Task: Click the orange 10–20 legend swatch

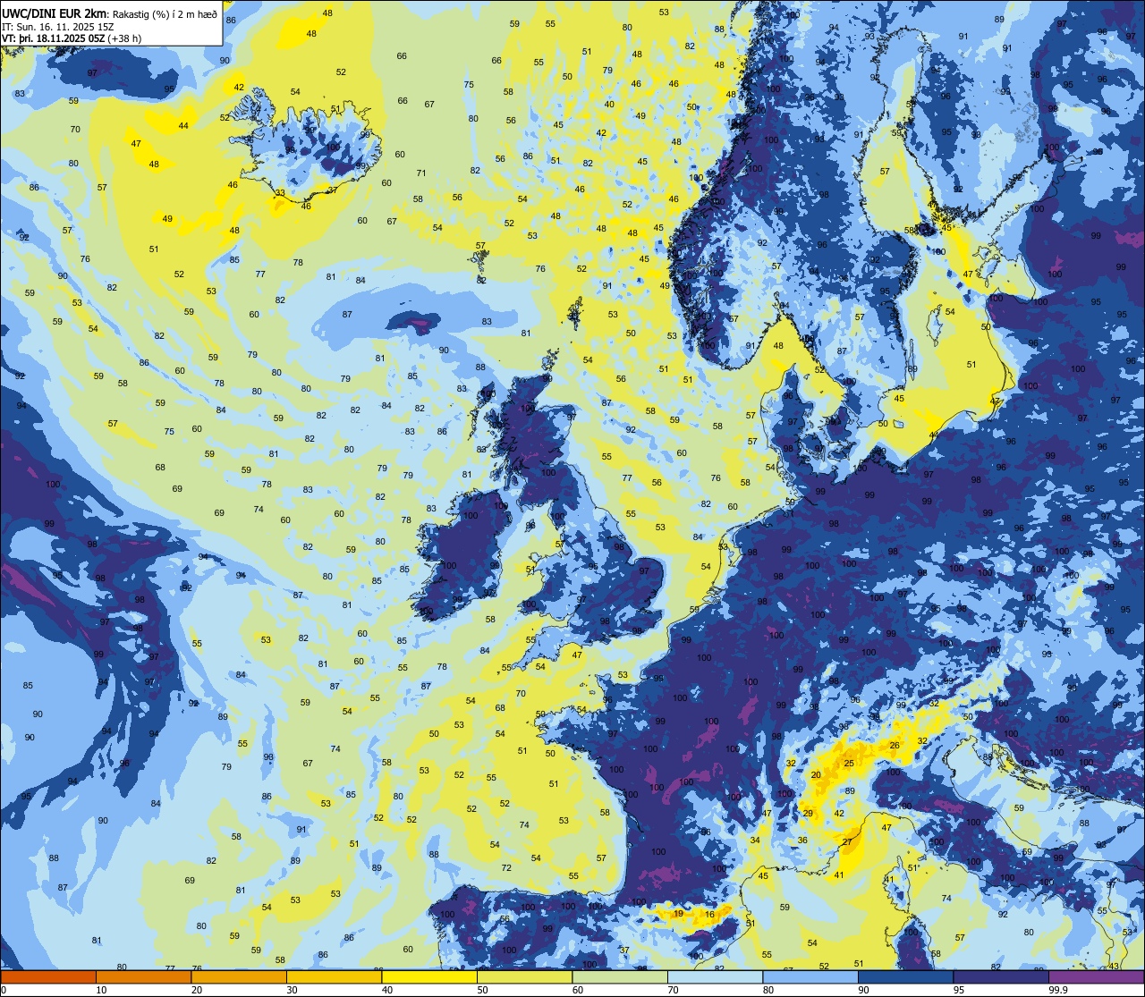Action: point(143,977)
